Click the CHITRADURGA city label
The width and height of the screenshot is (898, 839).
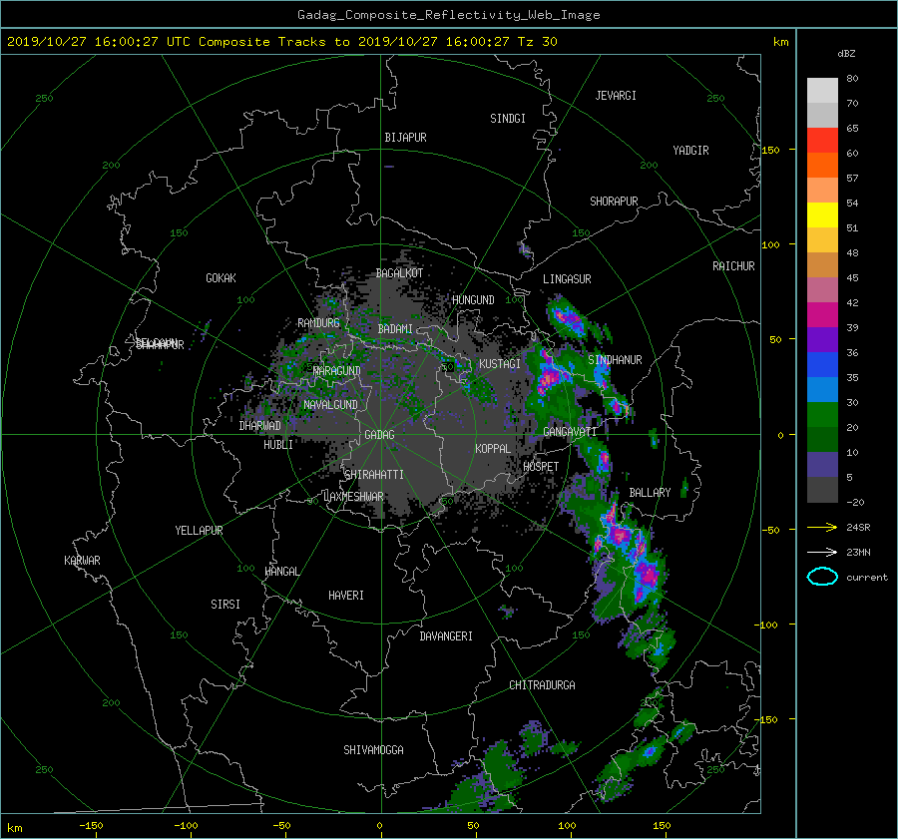[x=542, y=685]
